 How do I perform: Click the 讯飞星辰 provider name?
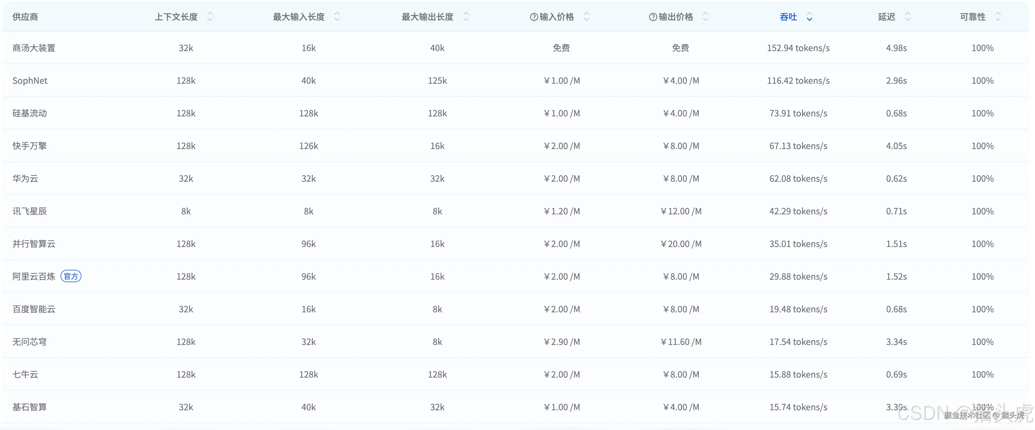pyautogui.click(x=29, y=211)
